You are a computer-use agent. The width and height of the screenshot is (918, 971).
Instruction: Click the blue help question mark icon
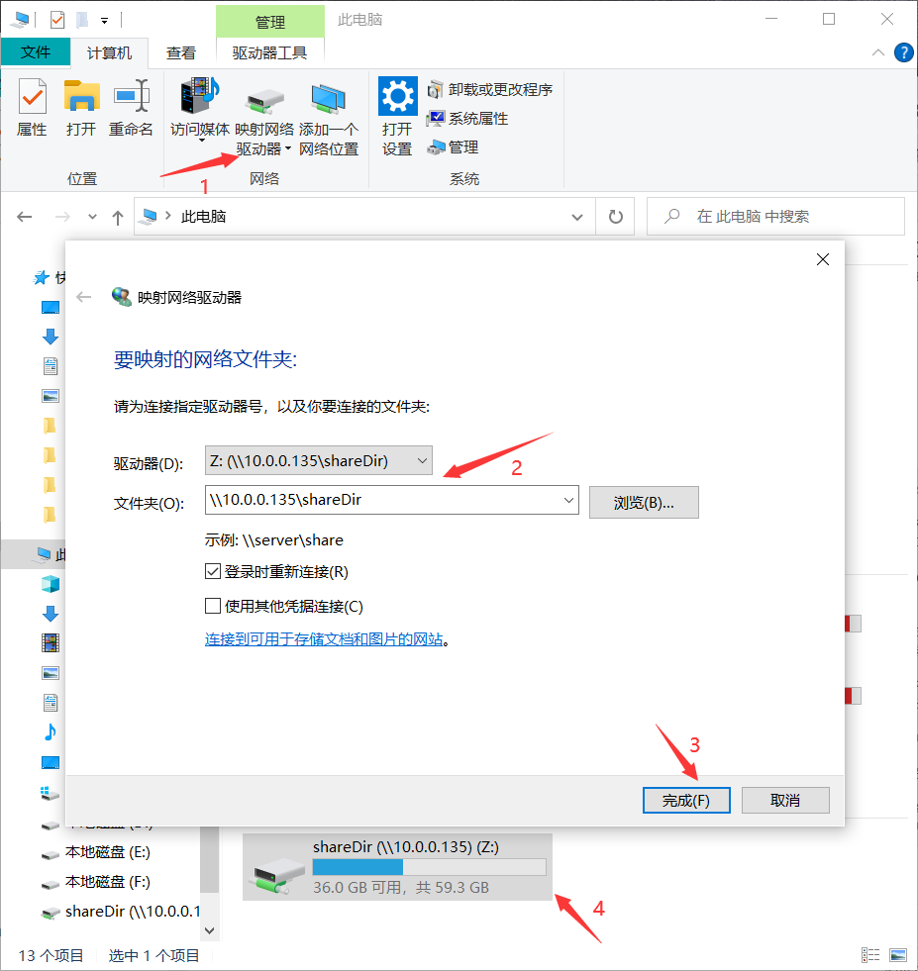point(903,52)
